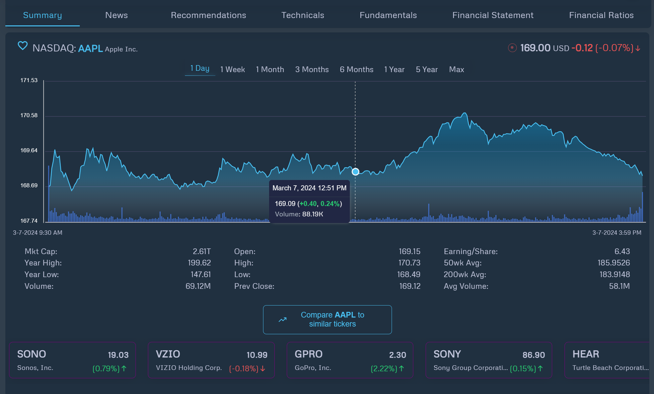Click the trend chart icon in Compare button
654x394 pixels.
283,320
